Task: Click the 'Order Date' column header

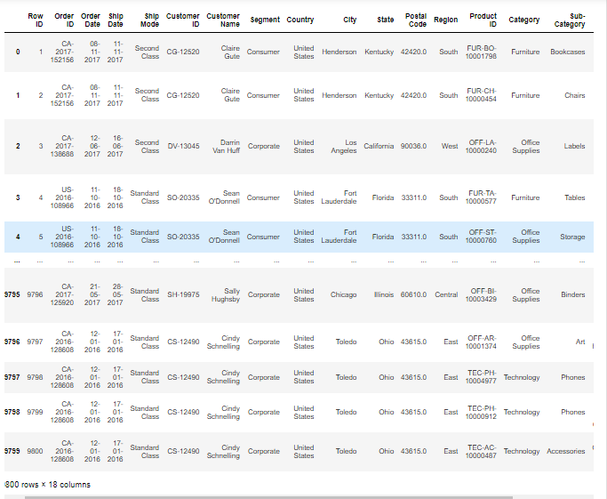Action: pyautogui.click(x=91, y=20)
